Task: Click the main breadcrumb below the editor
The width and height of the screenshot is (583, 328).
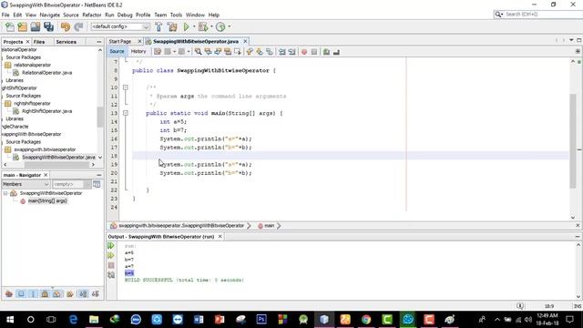Action: coord(270,226)
